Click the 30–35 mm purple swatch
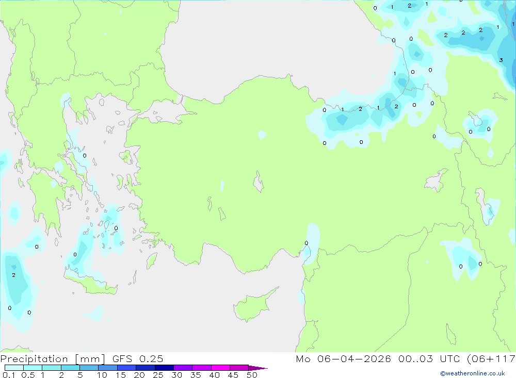 point(183,368)
